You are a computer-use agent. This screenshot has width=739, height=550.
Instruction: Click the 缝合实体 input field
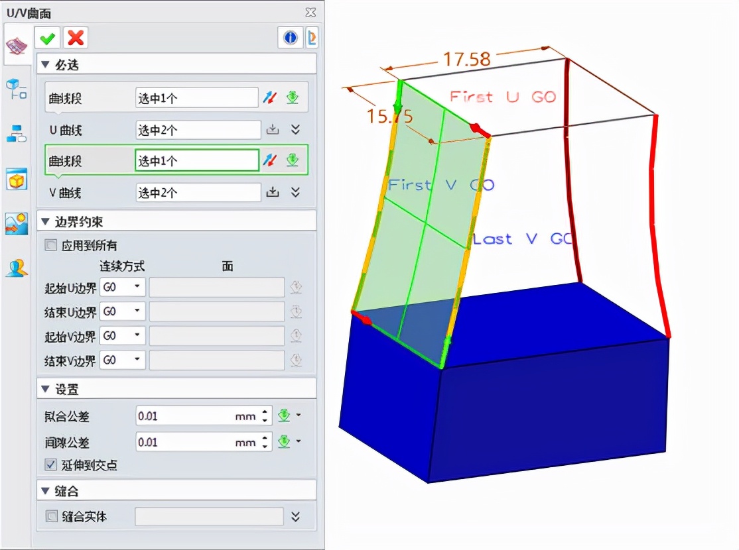click(x=210, y=517)
